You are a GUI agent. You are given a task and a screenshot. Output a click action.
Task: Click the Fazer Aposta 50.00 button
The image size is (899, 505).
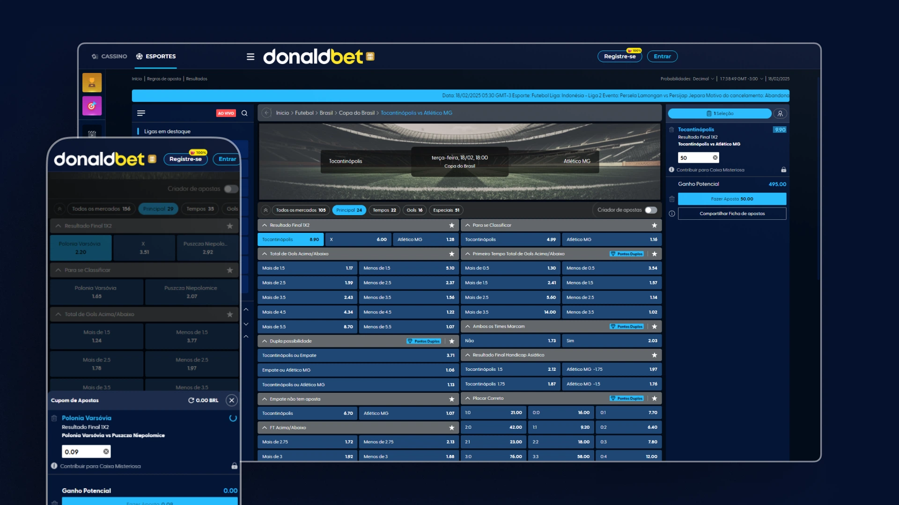tap(732, 199)
